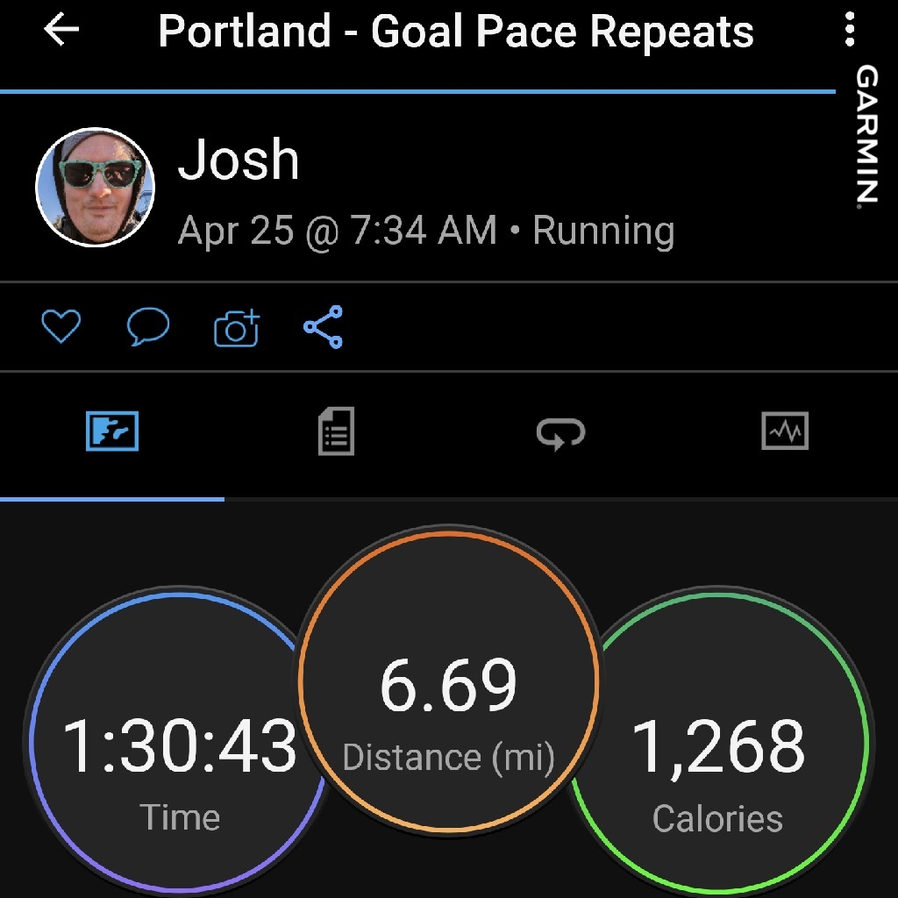Tap the activity title Portland - Goal Pace Repeats
Screen dimensions: 898x898
click(455, 32)
